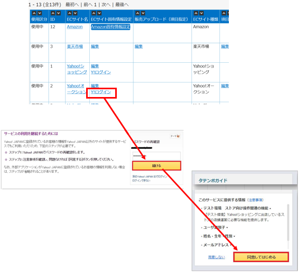This screenshot has height=275, width=301.
Task: Click 編集 in 楽天市場 row 販売アップロード column
Action: [139, 47]
